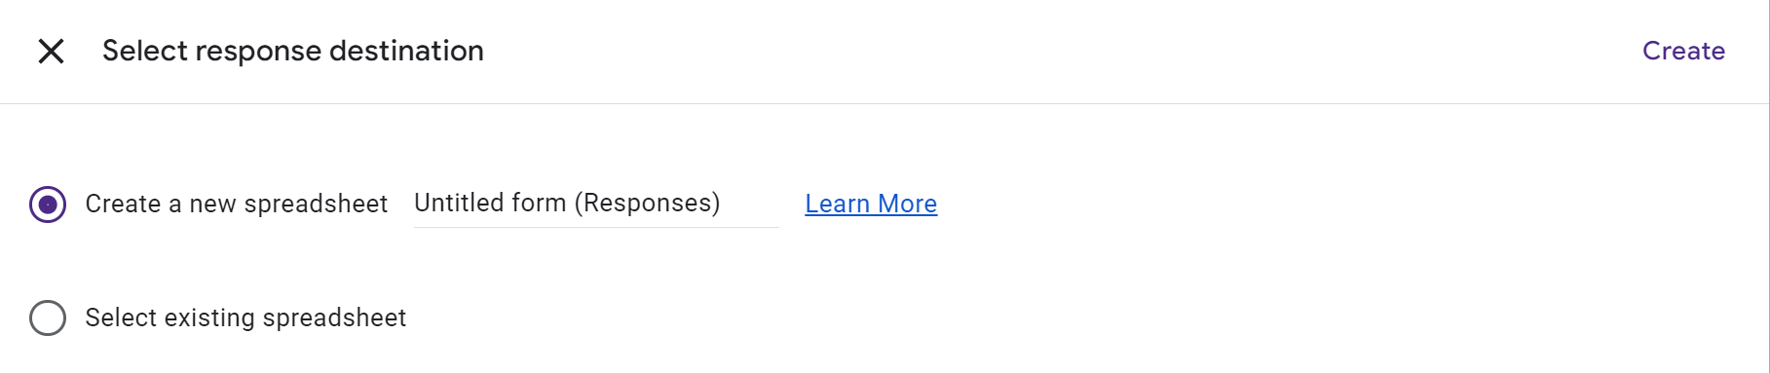Screen dimensions: 1770x373
Task: Click the underline beneath the spreadsheet name field
Action: coord(596,227)
